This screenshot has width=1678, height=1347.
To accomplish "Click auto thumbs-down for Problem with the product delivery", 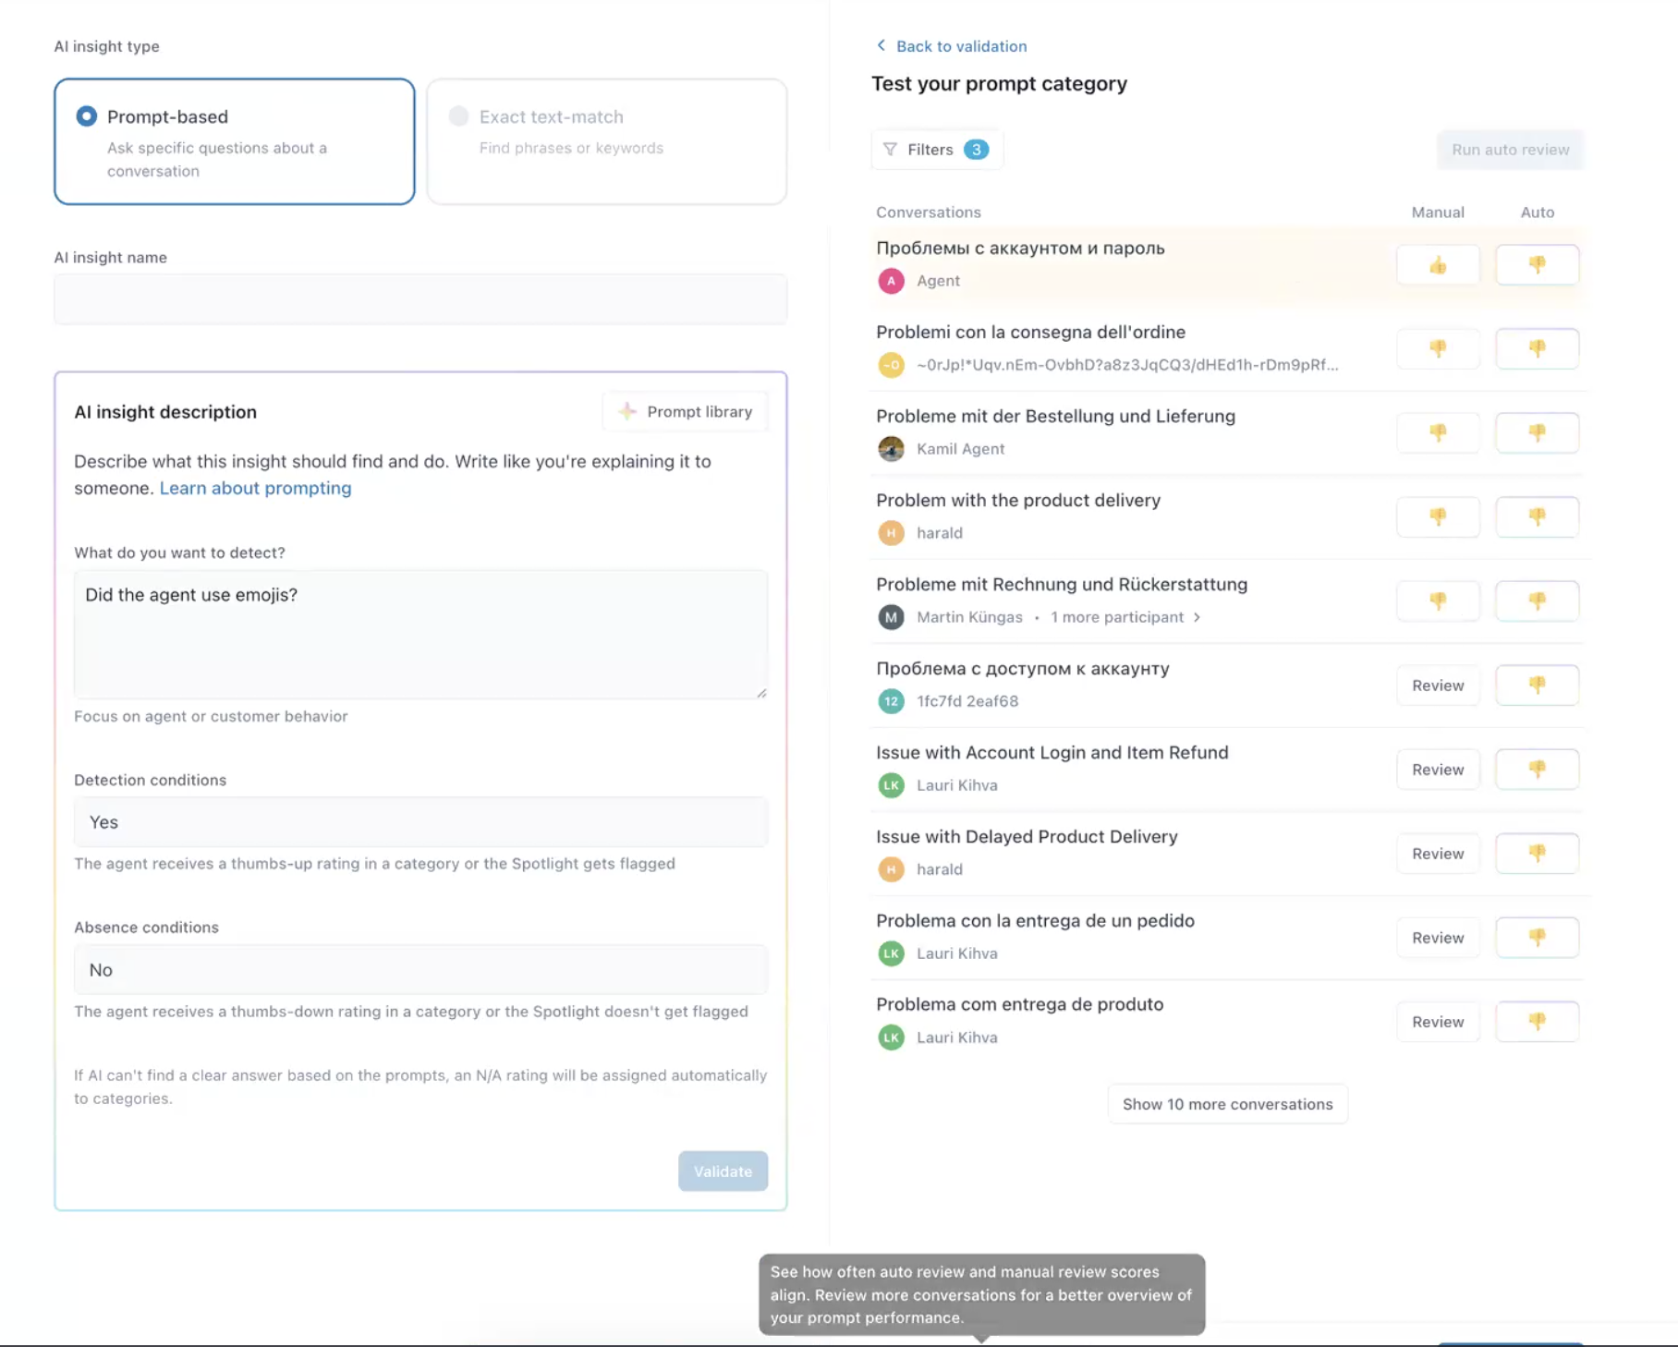I will pyautogui.click(x=1537, y=516).
